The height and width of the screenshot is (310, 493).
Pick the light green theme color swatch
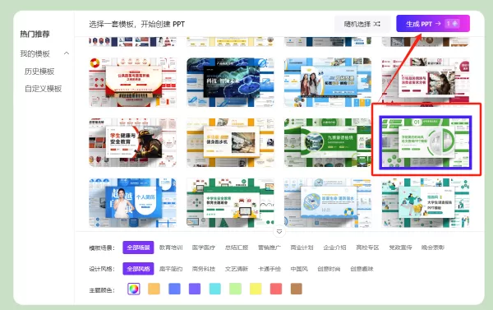pyautogui.click(x=236, y=289)
